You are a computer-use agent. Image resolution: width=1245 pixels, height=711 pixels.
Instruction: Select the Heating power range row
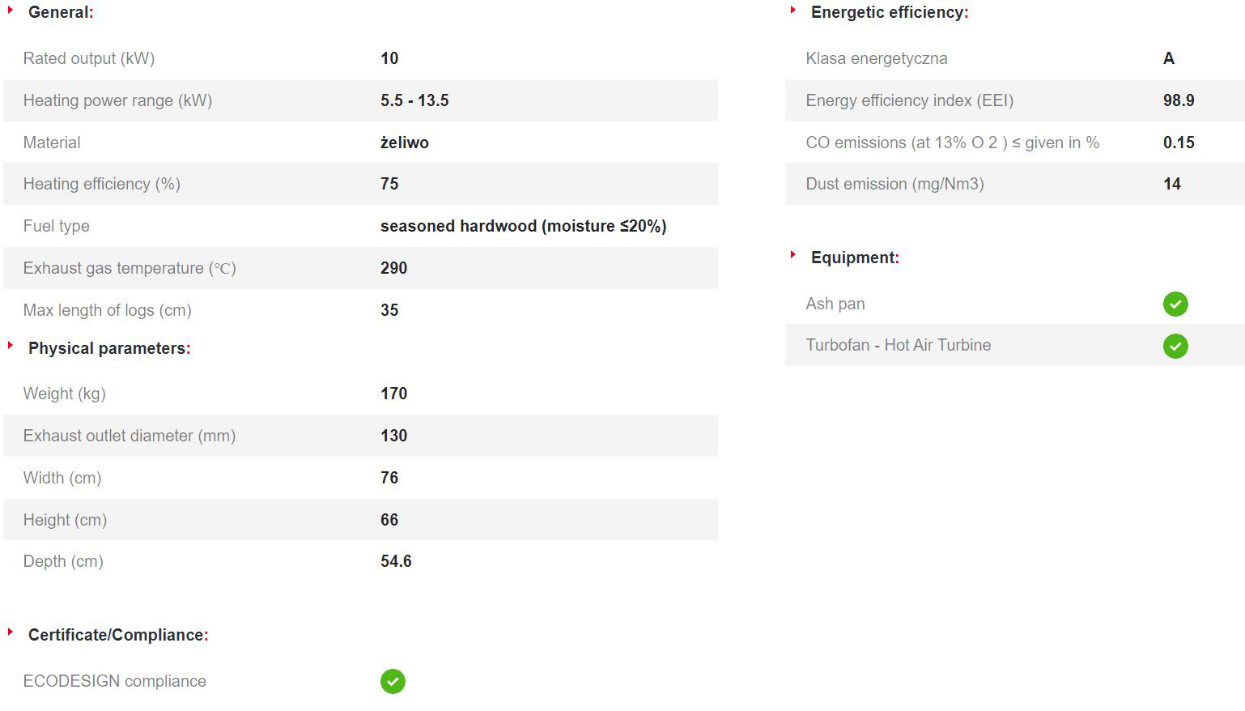pos(360,100)
